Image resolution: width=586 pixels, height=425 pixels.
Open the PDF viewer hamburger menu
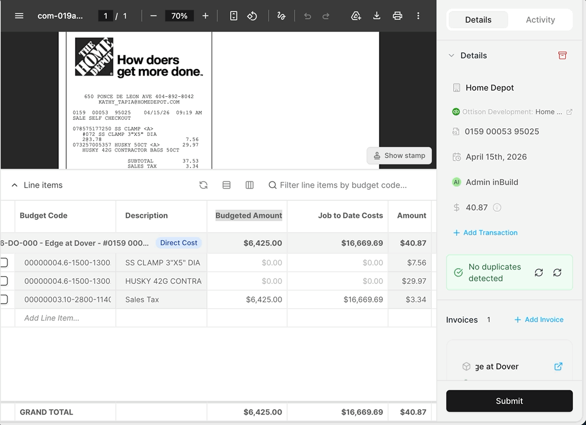(x=19, y=16)
